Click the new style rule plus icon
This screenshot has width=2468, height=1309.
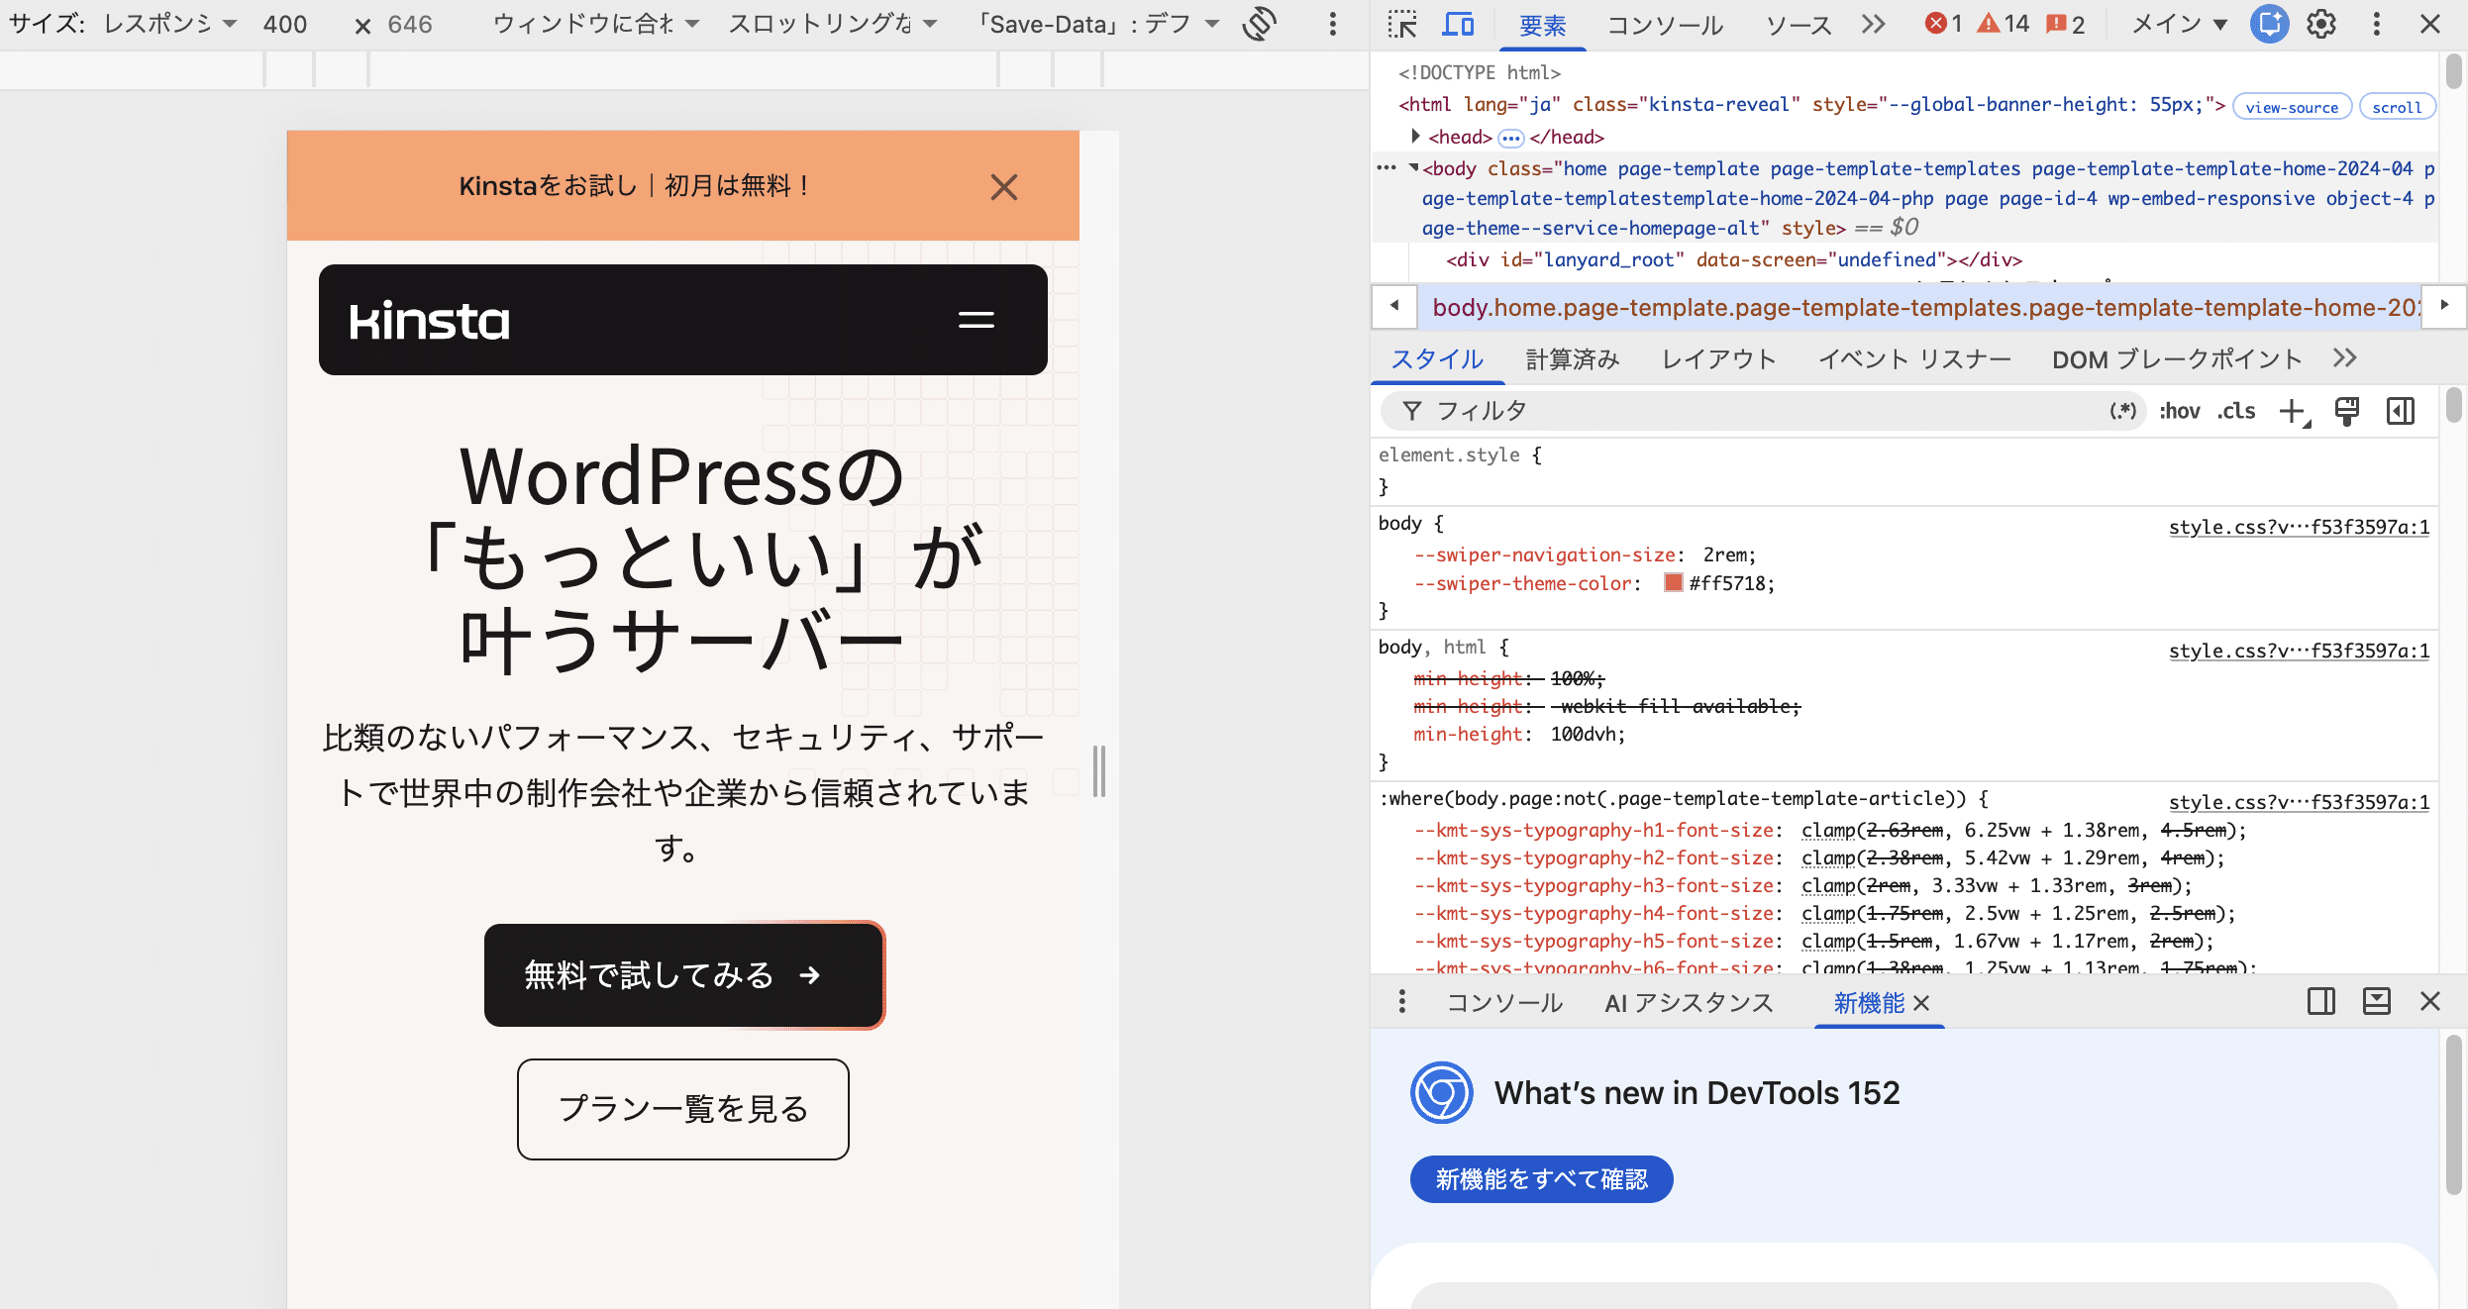click(x=2294, y=412)
